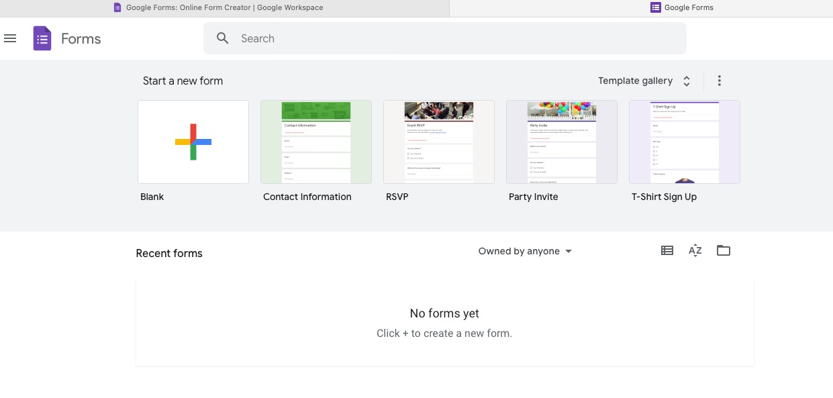Click the colorful plus on the Blank form
Viewport: 833px width, 398px height.
[193, 142]
